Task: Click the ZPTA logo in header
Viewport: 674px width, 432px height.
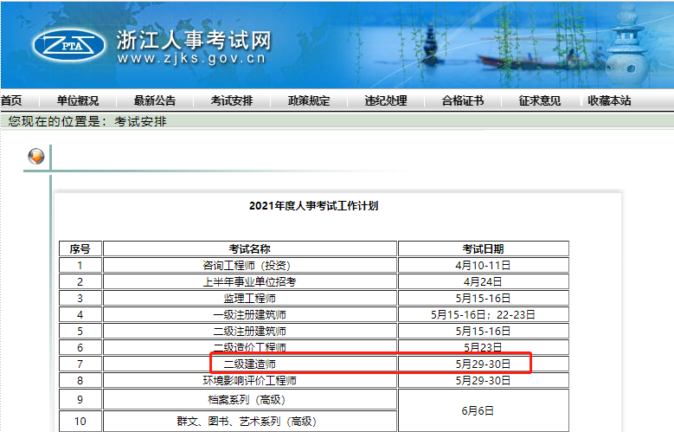Action: 68,45
